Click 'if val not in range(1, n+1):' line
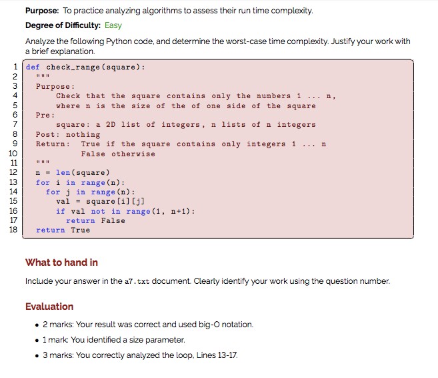438x378 pixels. pos(125,211)
